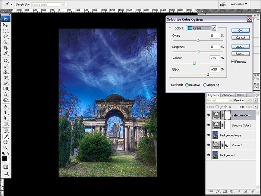
Task: Select the Move tool
Action: coord(6,25)
